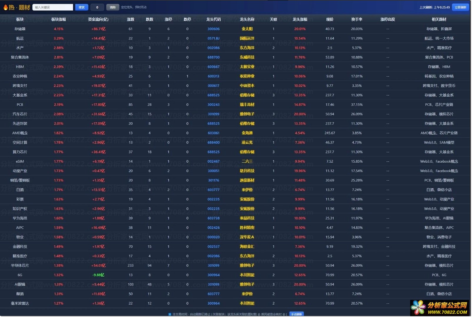The image size is (472, 317).
Task: Click the counter box showing 0
Action: tap(97, 7)
